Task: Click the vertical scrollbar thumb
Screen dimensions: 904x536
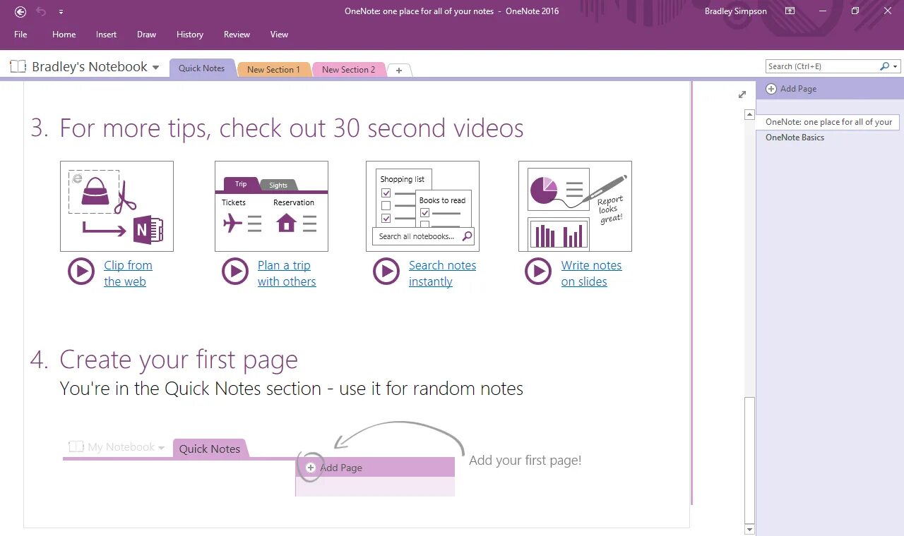Action: click(x=749, y=459)
